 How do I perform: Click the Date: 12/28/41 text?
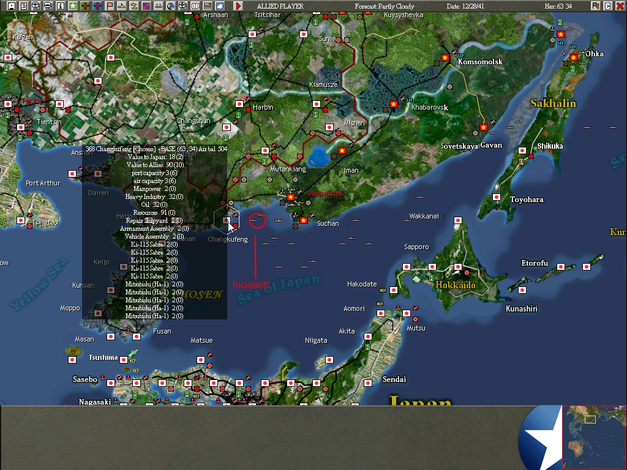pos(465,6)
